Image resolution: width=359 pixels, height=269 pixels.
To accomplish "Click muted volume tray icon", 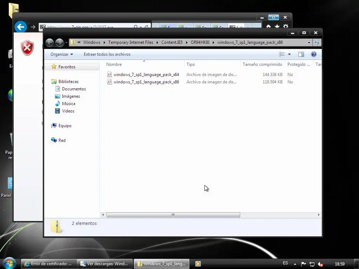I will pos(320,264).
